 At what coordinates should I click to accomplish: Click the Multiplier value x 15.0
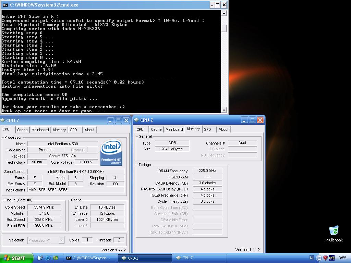click(44, 213)
